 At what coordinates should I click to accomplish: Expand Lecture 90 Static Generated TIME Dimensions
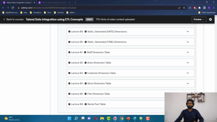188,42
